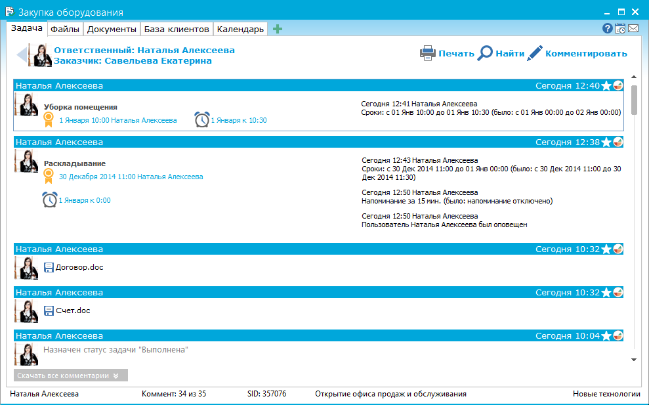Click Наталья Алексеева in the status bar
The width and height of the screenshot is (649, 405).
(44, 394)
